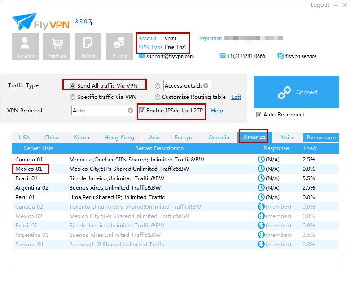This screenshot has height=281, width=351.
Task: Switch to the USA server tab
Action: pyautogui.click(x=24, y=138)
